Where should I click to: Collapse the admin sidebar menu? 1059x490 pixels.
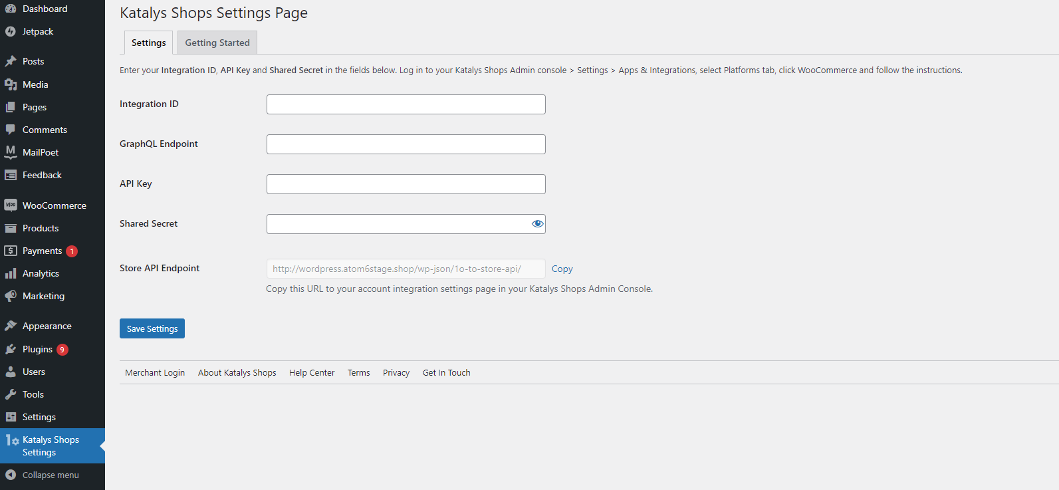(x=41, y=475)
